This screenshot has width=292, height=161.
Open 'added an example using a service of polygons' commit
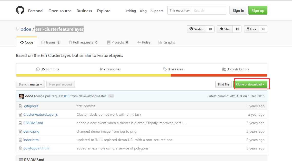point(113,148)
